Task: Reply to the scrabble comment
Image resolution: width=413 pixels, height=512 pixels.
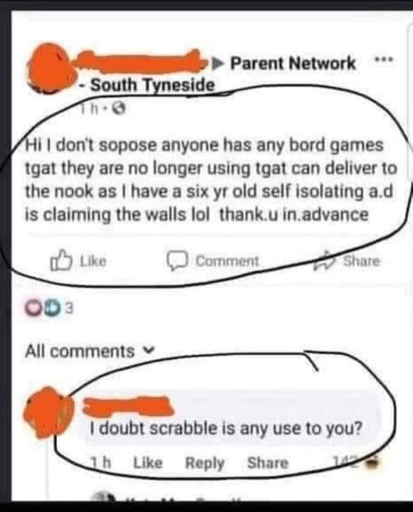Action: coord(204,464)
